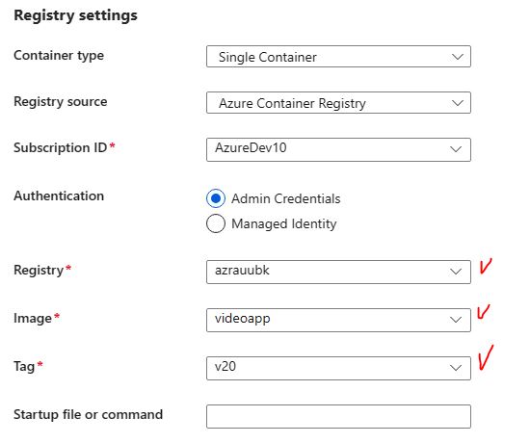Viewport: 530px width, 443px height.
Task: Select the Managed Identity radio button
Action: point(216,223)
